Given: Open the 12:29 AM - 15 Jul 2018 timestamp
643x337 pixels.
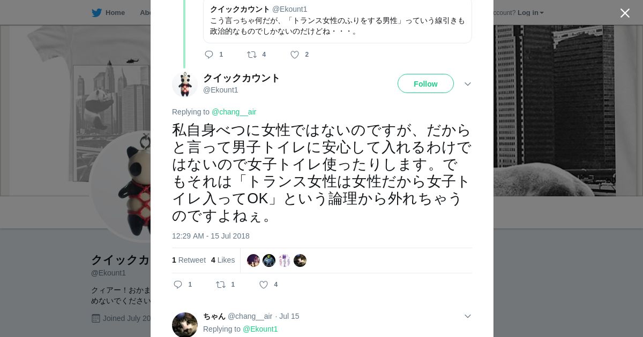Looking at the screenshot, I should click(x=211, y=236).
